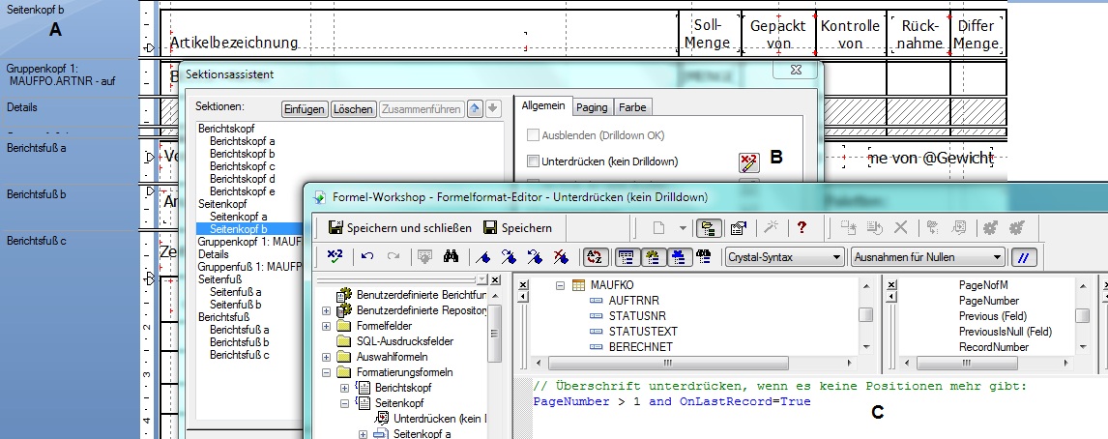Select AUFTRNR field under MAUFKO
Screen dimensions: 1108x439
(633, 300)
